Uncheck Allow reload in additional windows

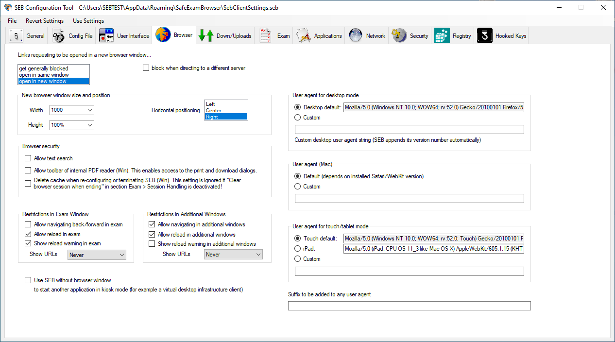(152, 235)
